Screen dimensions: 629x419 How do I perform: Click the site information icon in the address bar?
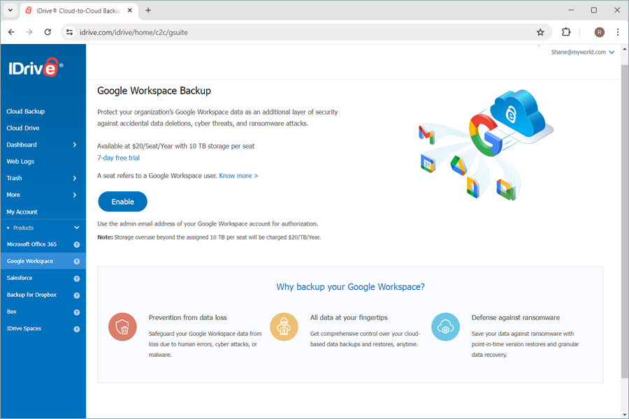coord(69,32)
